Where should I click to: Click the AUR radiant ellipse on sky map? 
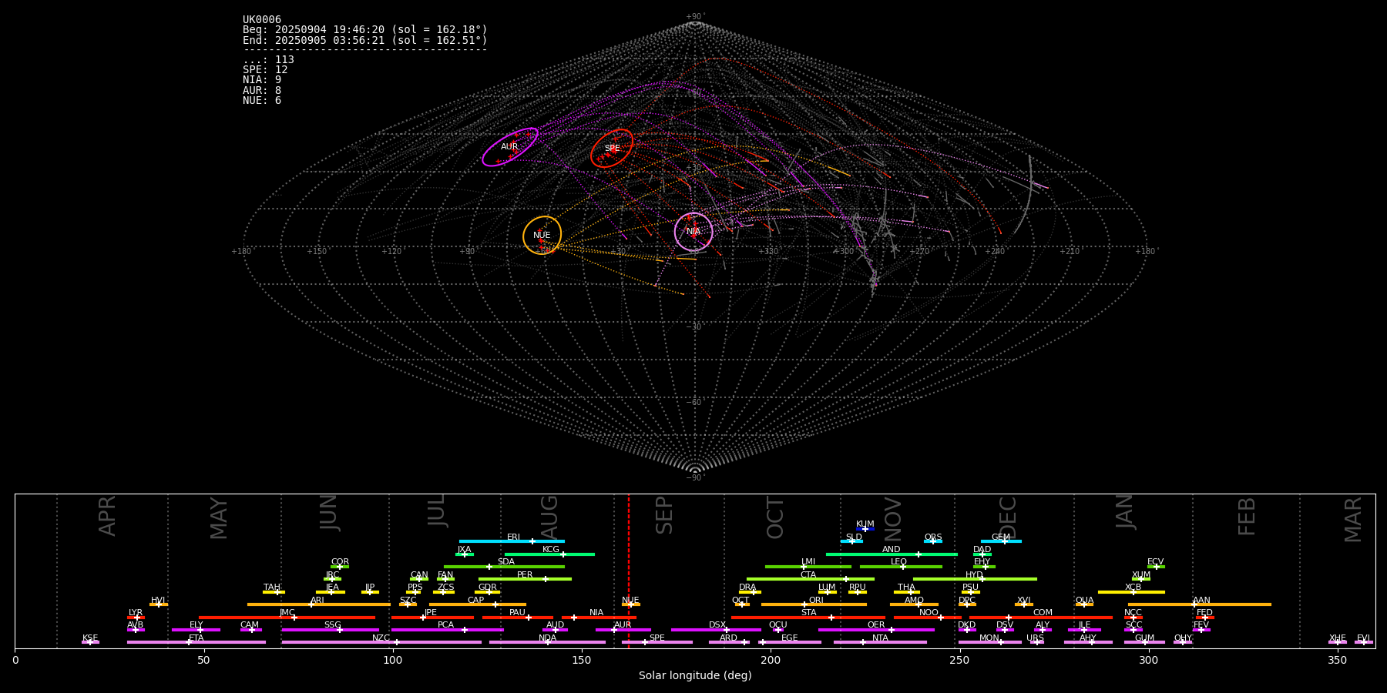(510, 147)
